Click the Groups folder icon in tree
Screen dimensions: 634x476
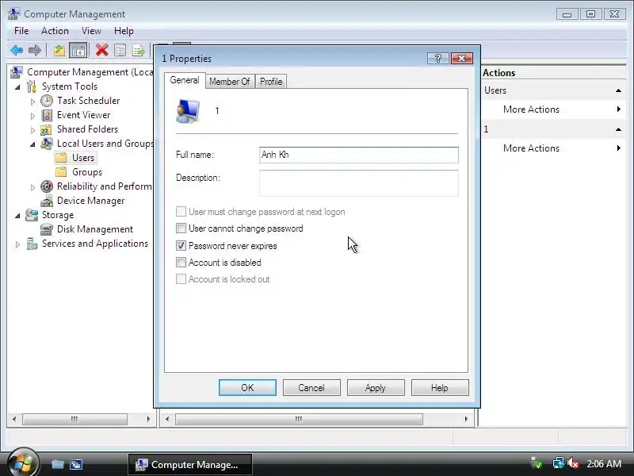pos(61,172)
